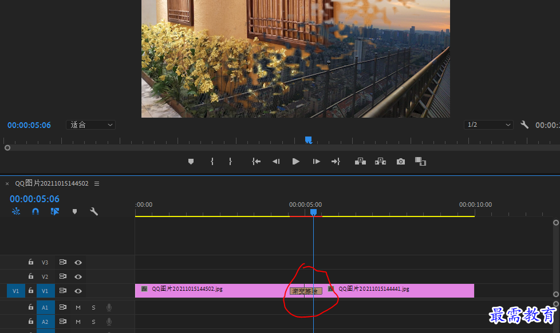Click timeline timecode 00:00:05:06
This screenshot has width=560, height=333.
click(x=34, y=199)
